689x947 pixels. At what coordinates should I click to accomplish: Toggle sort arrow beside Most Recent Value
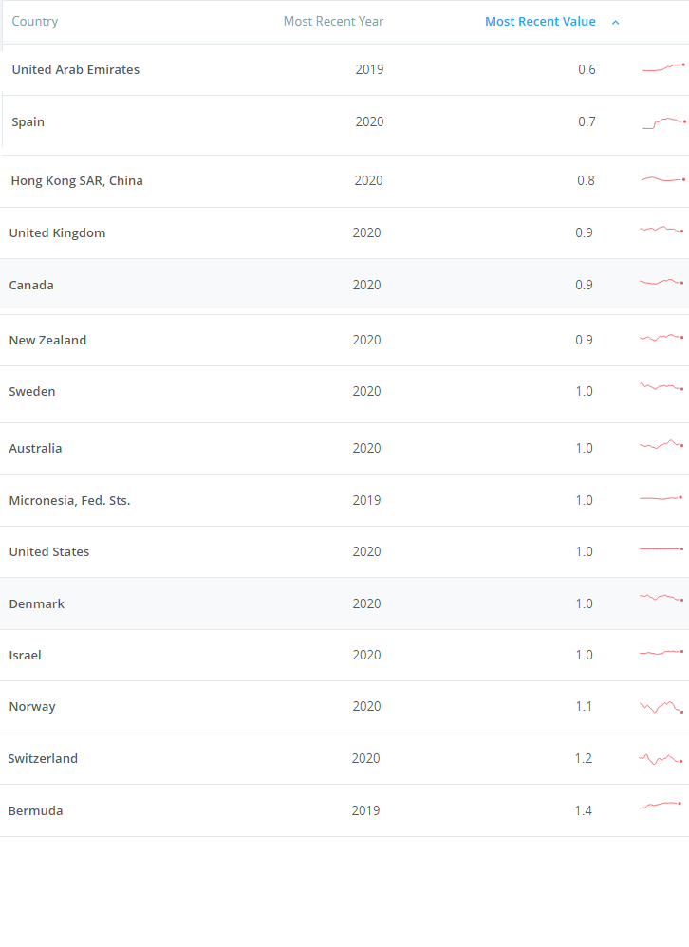click(615, 23)
